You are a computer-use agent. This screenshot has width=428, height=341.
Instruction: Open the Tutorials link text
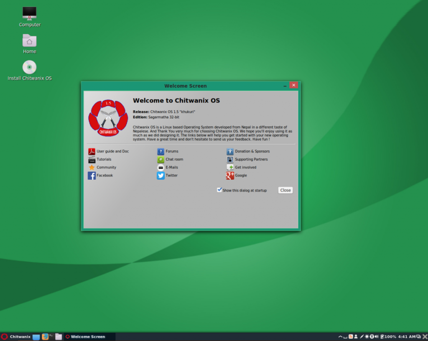click(104, 159)
